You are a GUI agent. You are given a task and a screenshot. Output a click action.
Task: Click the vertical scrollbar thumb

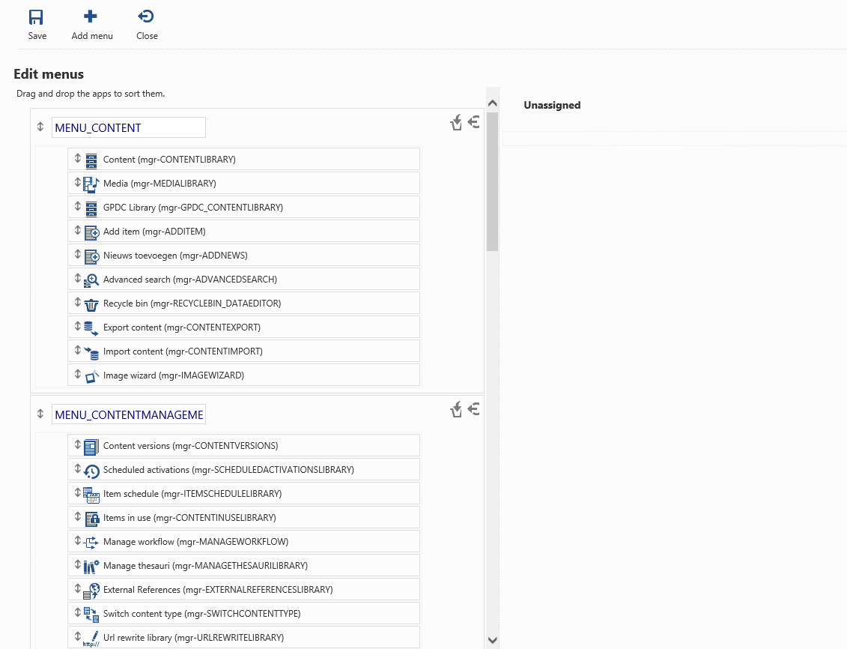pos(492,181)
